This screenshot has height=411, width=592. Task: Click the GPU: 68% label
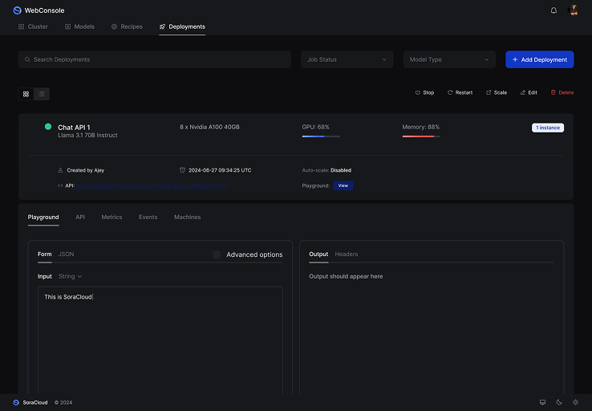[315, 127]
